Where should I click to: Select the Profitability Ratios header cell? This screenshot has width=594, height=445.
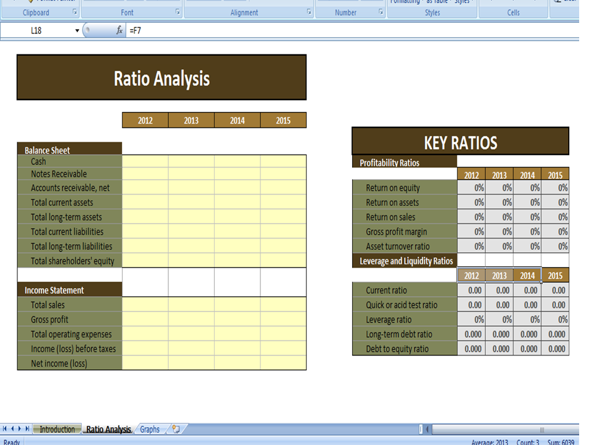(405, 161)
